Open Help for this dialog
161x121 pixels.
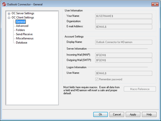point(149,114)
